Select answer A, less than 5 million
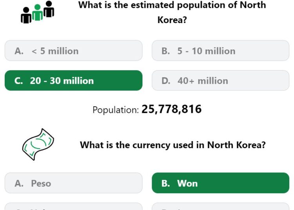Viewport: 294px width, 210px height. 74,51
